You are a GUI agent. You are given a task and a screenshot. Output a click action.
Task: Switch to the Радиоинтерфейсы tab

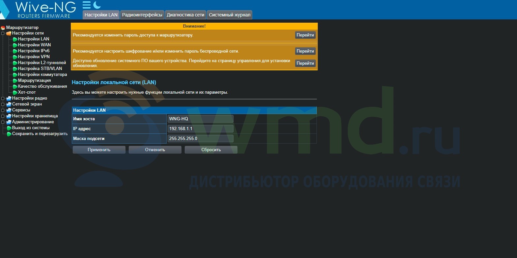click(x=142, y=15)
